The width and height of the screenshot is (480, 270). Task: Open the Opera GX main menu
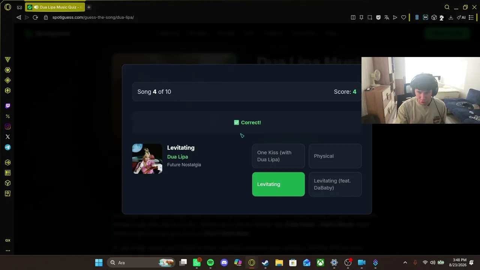[x=7, y=7]
